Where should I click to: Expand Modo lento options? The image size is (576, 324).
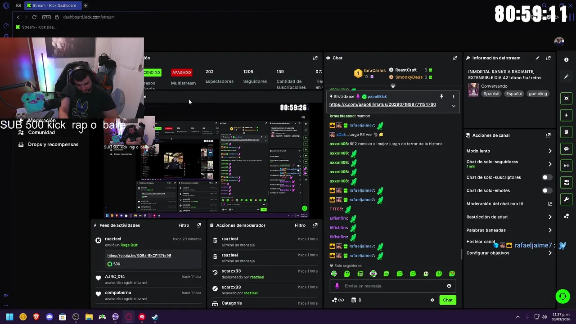550,151
